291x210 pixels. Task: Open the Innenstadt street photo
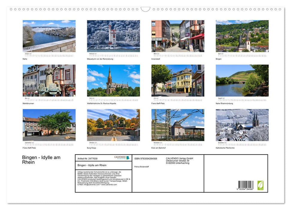(x=178, y=36)
